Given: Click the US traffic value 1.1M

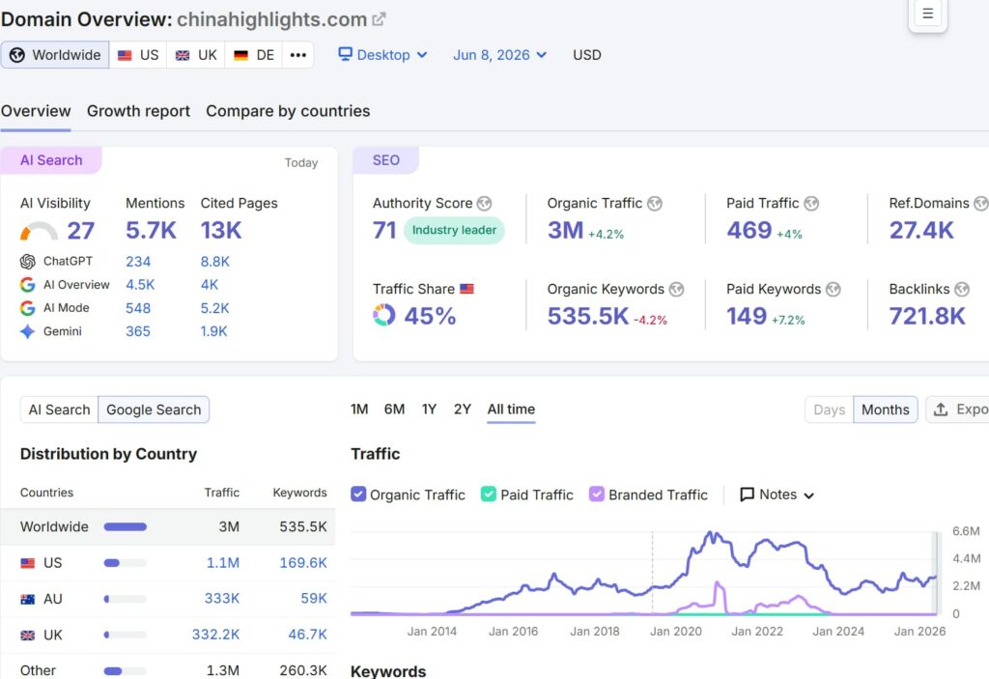Looking at the screenshot, I should pos(223,563).
